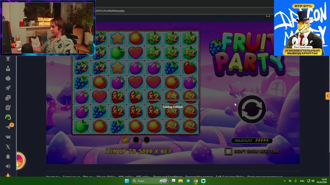This screenshot has width=330, height=185.
Task: Click the Loading Features text
Action: 173,107
